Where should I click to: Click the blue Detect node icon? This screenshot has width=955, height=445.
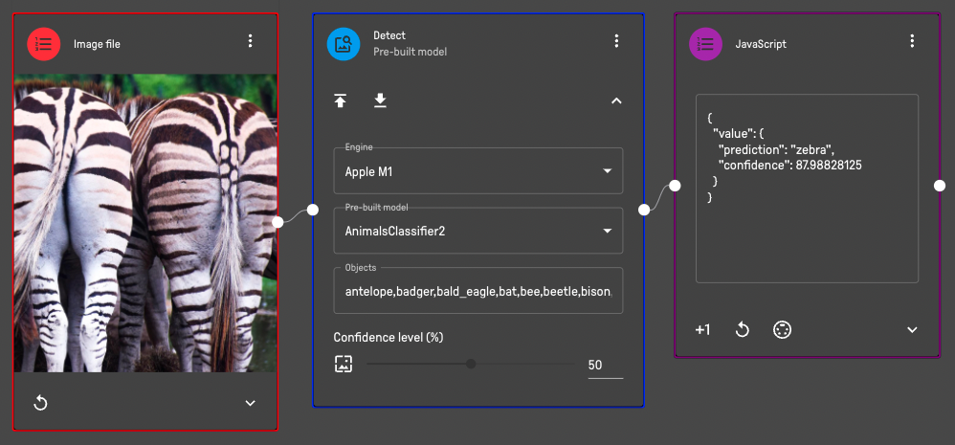coord(344,43)
